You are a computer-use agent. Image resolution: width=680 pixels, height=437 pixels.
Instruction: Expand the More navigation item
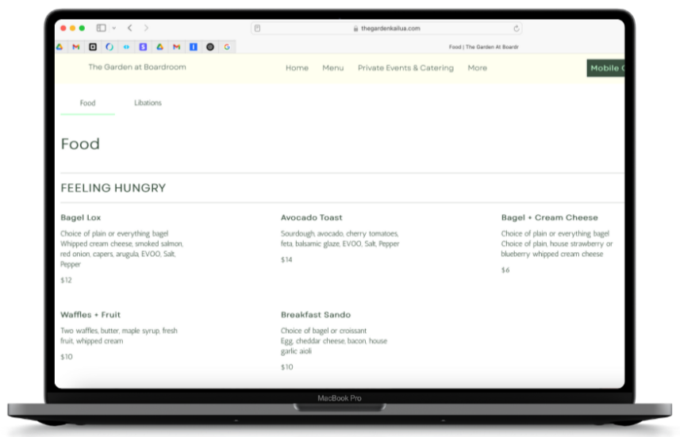point(478,68)
